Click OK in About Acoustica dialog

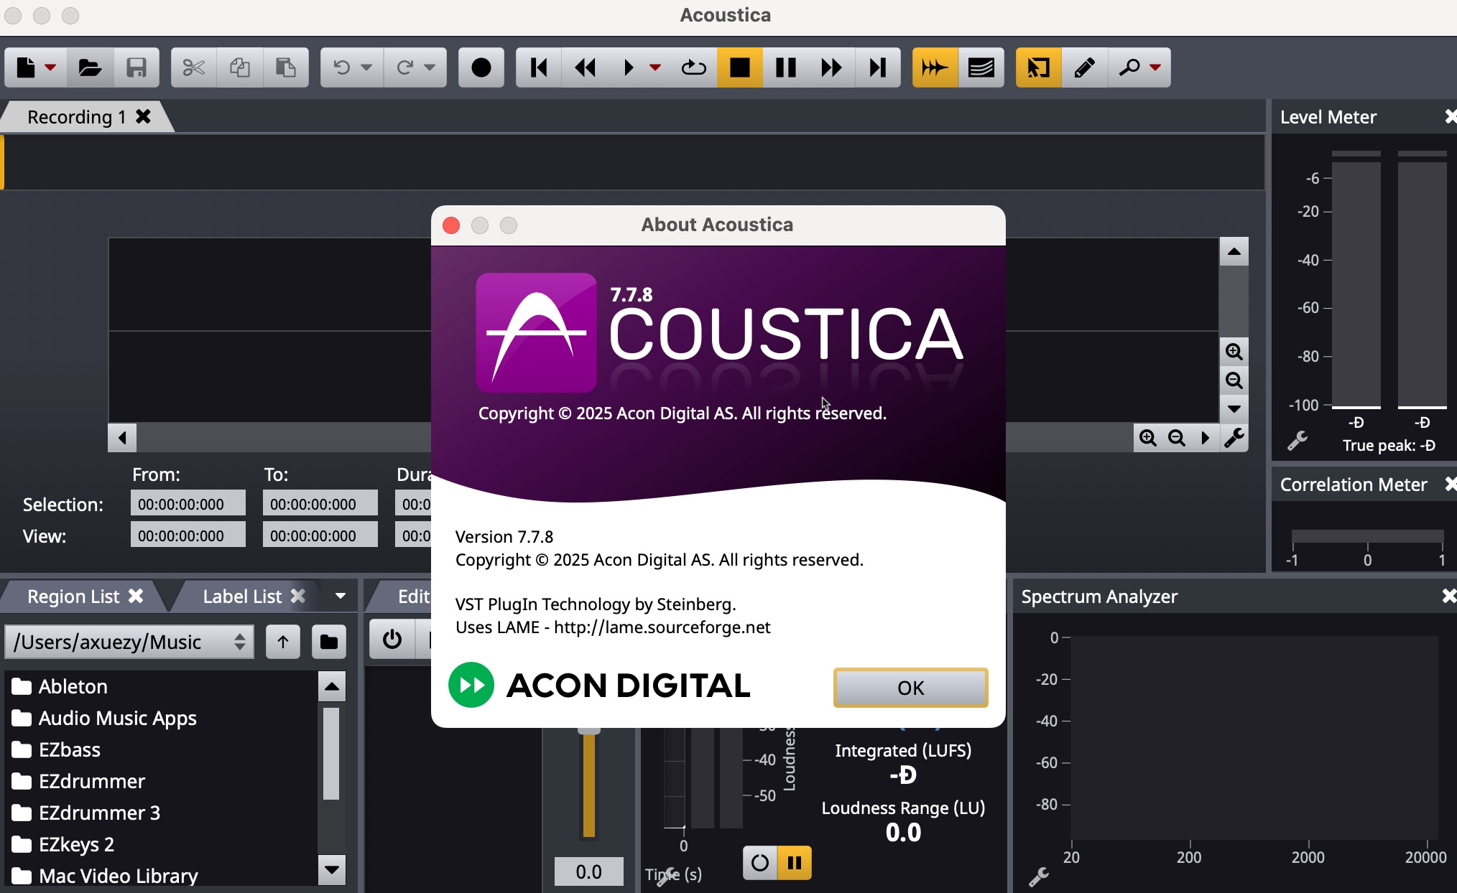910,688
